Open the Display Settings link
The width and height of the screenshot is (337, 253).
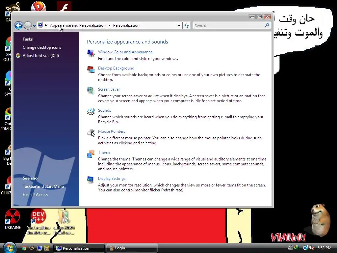(112, 179)
